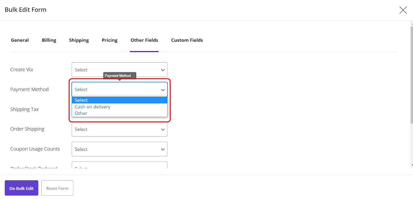
Task: Click the Other Fields tab
Action: (x=144, y=40)
